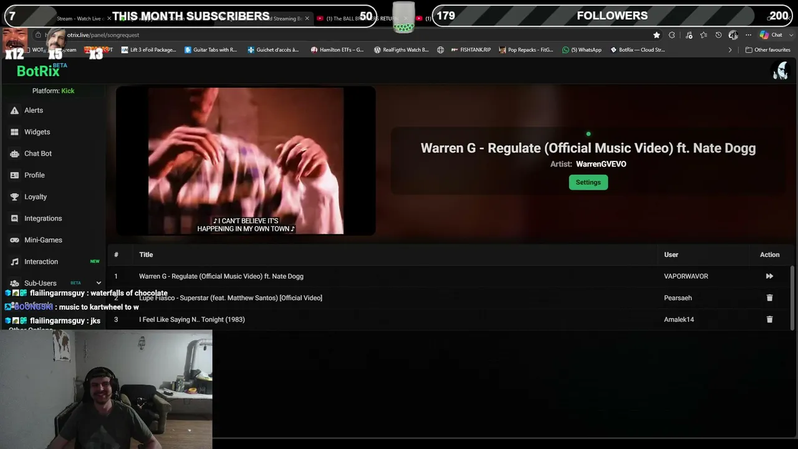The width and height of the screenshot is (798, 449).
Task: Open the BotRix Cloud Str bookmark
Action: pos(637,50)
